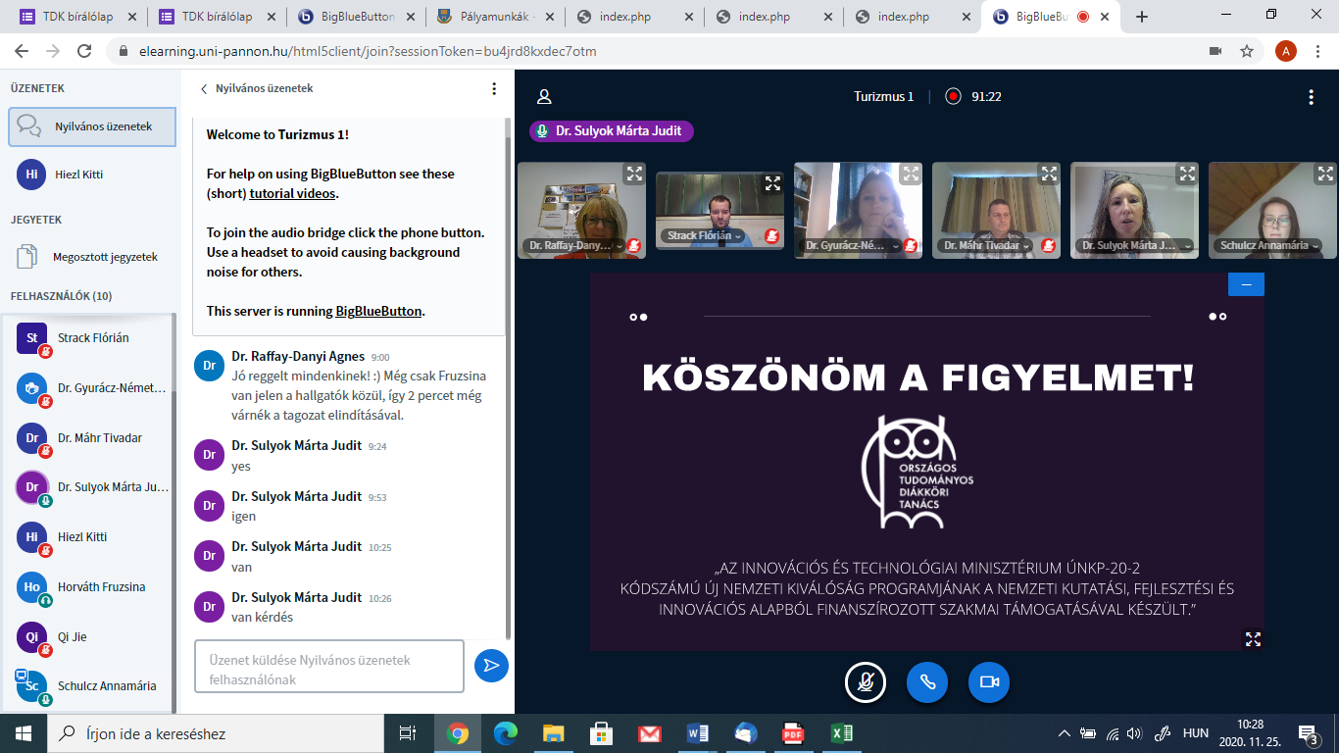
Task: Toggle the microphone mute button
Action: click(x=866, y=682)
